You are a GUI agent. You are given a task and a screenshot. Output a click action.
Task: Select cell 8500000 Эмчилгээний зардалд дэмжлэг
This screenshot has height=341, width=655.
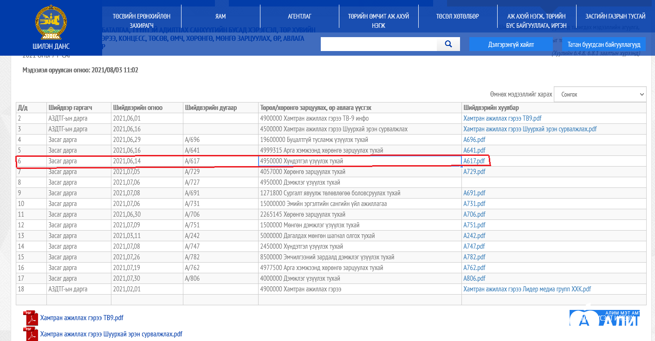360,257
